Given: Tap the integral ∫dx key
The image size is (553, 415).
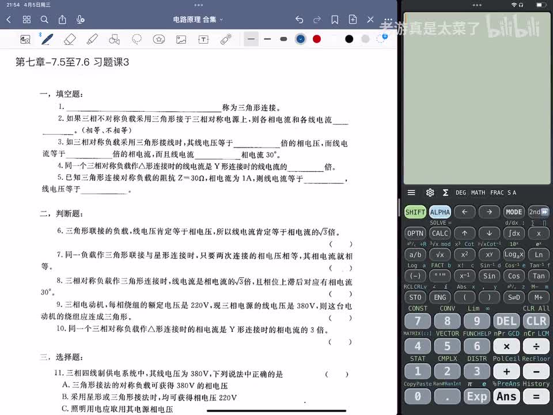Looking at the screenshot, I should pos(514,233).
